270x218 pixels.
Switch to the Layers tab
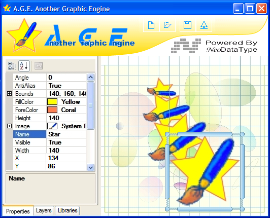tap(44, 210)
